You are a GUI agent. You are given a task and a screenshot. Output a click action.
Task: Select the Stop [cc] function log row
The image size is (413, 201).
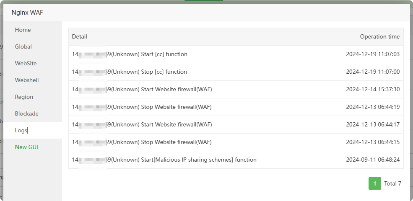pos(149,72)
